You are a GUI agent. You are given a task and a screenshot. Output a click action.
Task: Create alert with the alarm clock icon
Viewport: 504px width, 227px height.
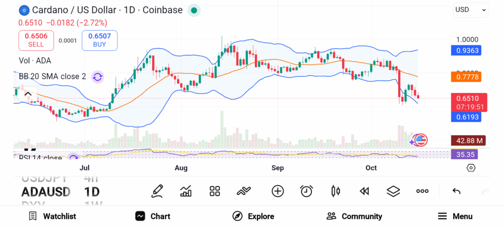pos(307,191)
